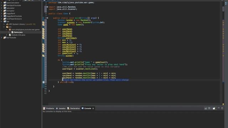The image size is (228, 128).
Task: Click the 'No consoles to display' message
Action: point(57,111)
